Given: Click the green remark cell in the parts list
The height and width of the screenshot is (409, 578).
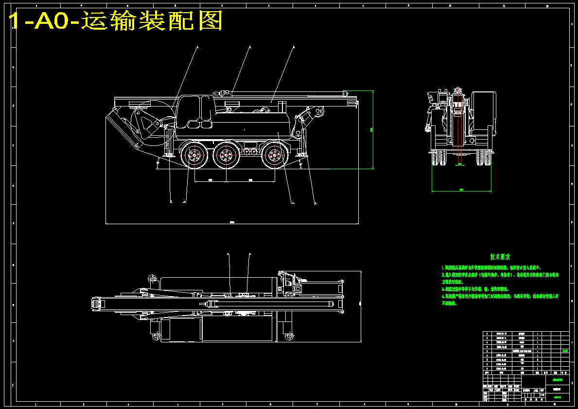Looking at the screenshot, I should coord(565,351).
